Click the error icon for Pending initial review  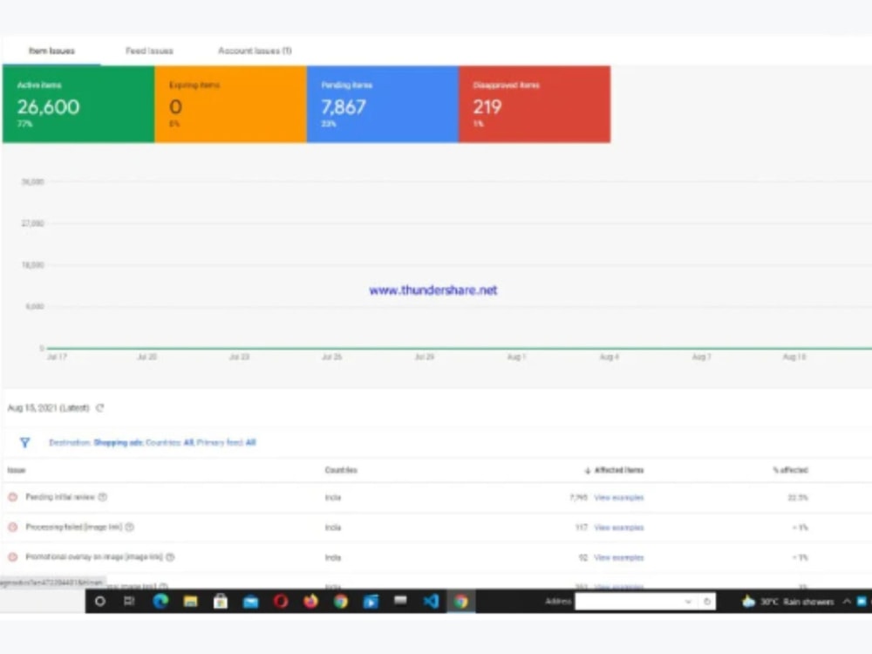13,497
